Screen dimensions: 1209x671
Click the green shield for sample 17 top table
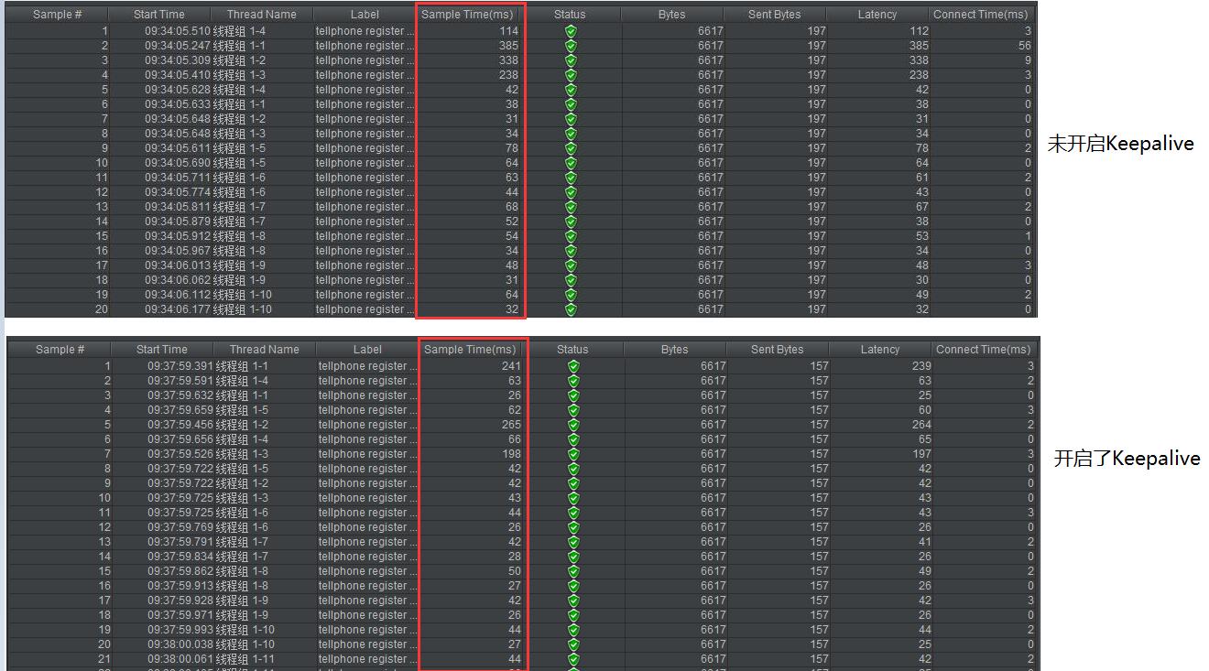coord(571,265)
